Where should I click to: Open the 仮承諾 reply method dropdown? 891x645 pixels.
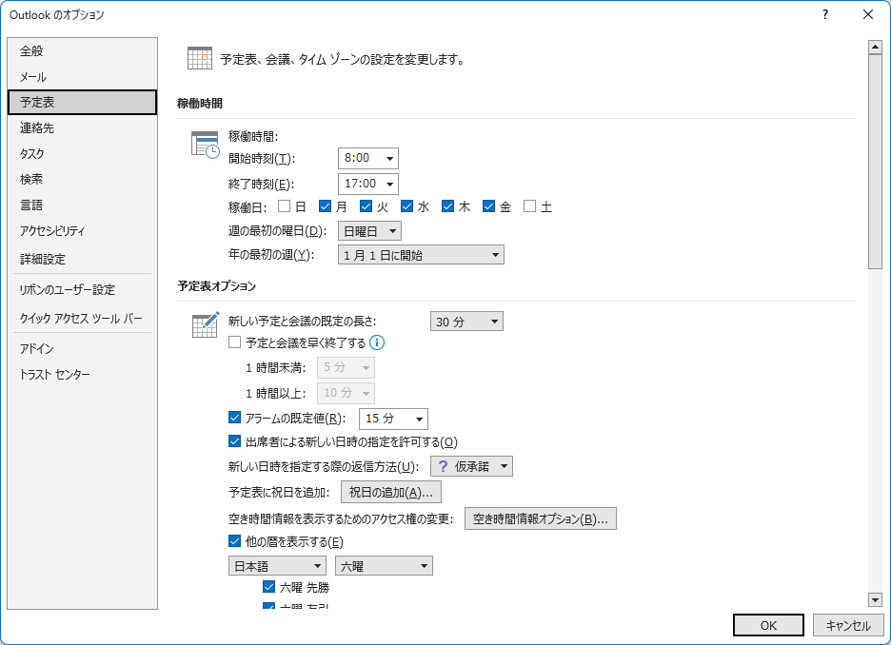point(471,466)
